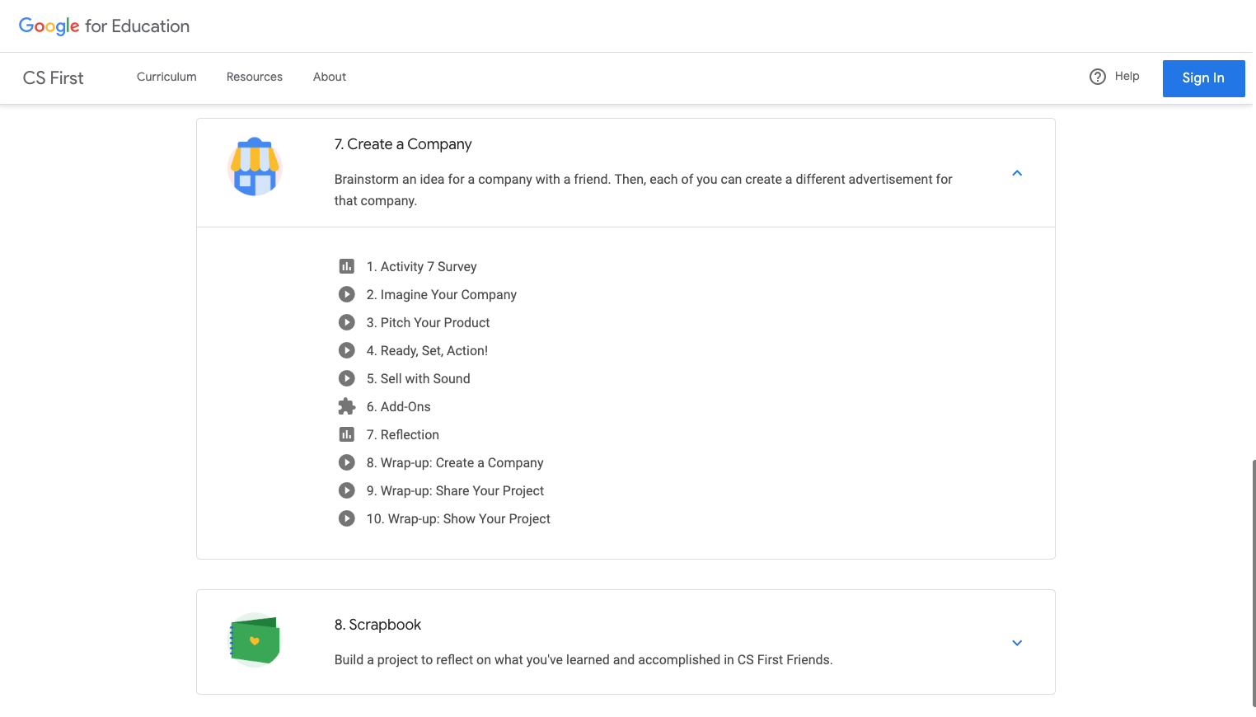Open the Help question mark icon
This screenshot has width=1256, height=717.
(x=1098, y=76)
